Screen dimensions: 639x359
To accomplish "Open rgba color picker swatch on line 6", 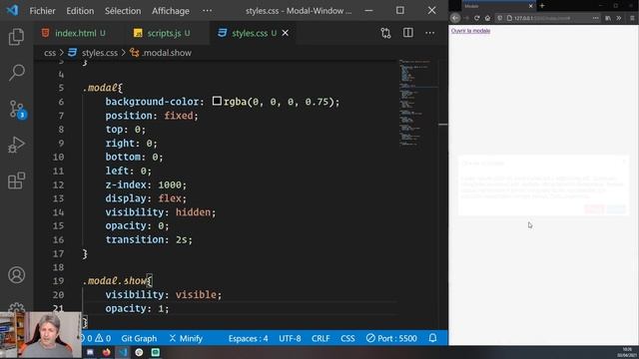I will pos(217,101).
